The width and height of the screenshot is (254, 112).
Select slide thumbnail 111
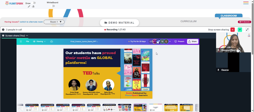171,107
